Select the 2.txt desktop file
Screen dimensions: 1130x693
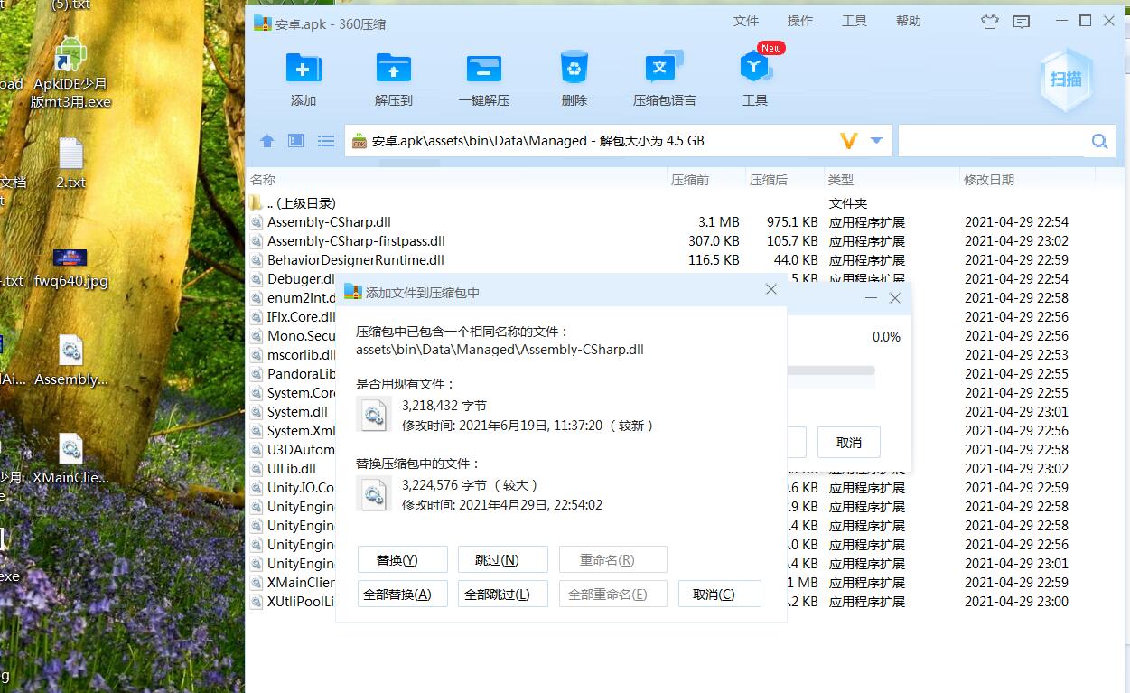click(x=70, y=164)
